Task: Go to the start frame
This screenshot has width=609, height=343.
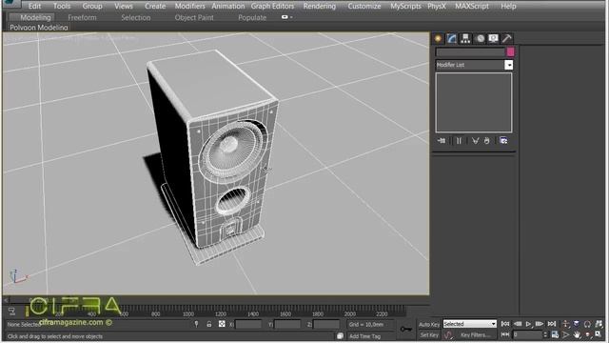Action: point(505,324)
